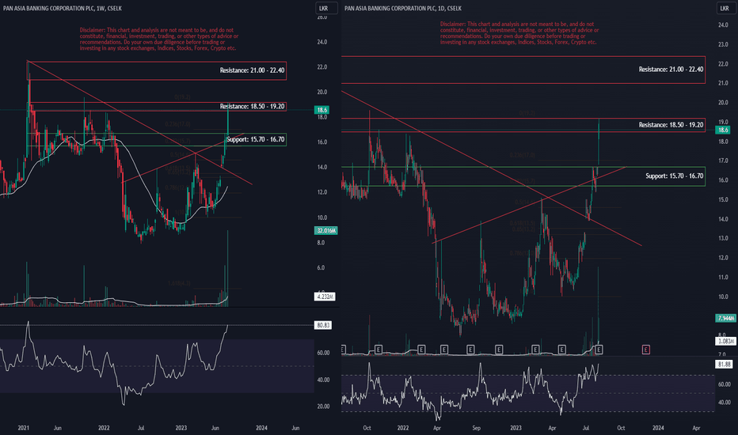Open the LKR currency selector on weekly chart
738x435 pixels.
tap(325, 8)
